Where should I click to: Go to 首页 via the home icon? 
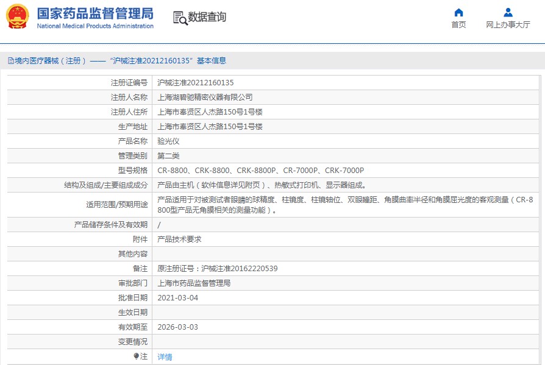pyautogui.click(x=458, y=13)
